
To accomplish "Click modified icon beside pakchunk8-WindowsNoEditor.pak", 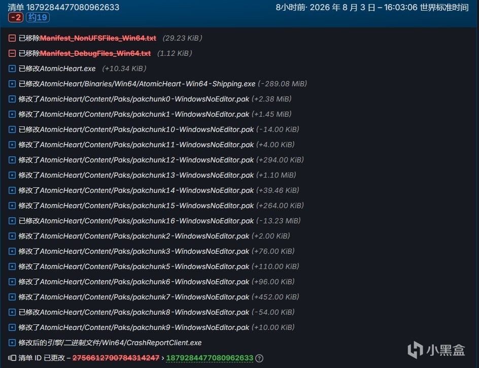I will point(12,312).
